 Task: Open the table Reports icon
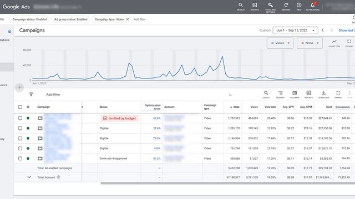pyautogui.click(x=308, y=95)
